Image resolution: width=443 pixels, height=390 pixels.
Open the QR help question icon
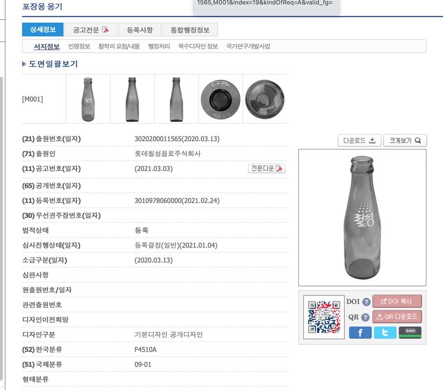(365, 317)
